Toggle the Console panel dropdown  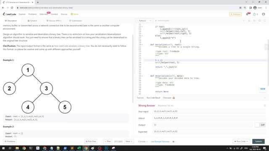143,142
